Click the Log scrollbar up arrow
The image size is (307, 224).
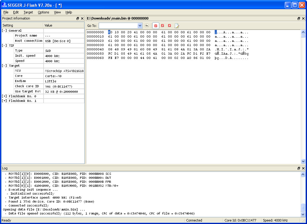click(303, 174)
